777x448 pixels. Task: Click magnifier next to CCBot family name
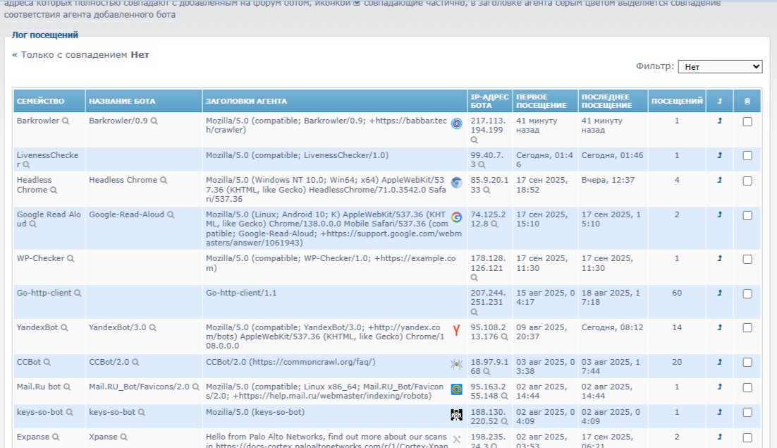pyautogui.click(x=47, y=363)
